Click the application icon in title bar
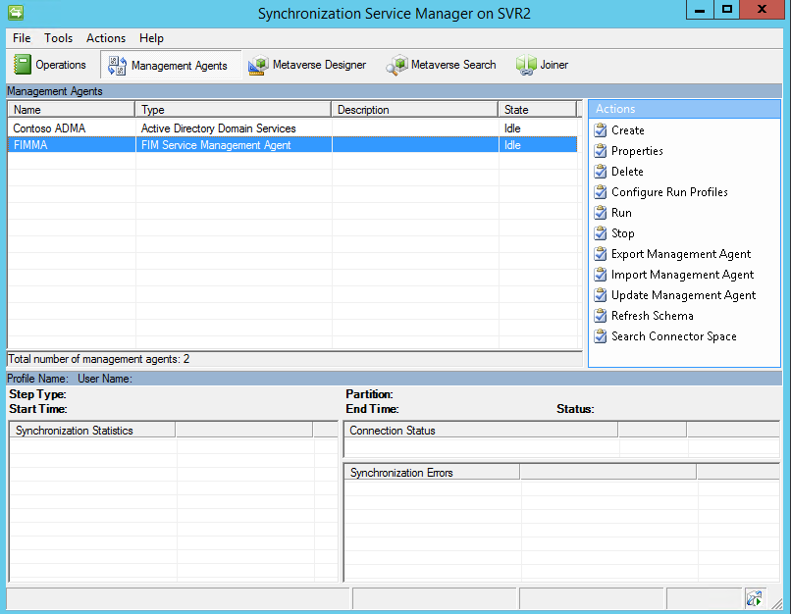Viewport: 791px width, 614px height. tap(16, 12)
